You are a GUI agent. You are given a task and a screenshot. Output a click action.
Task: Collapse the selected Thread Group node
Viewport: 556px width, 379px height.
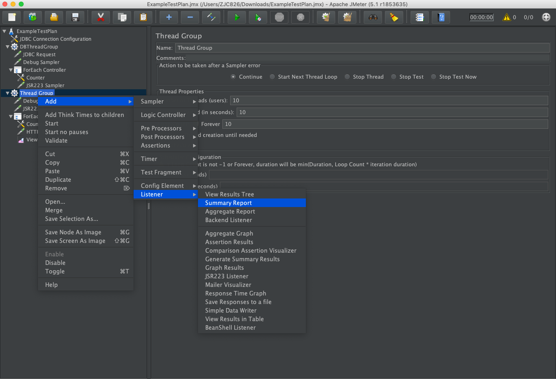7,93
